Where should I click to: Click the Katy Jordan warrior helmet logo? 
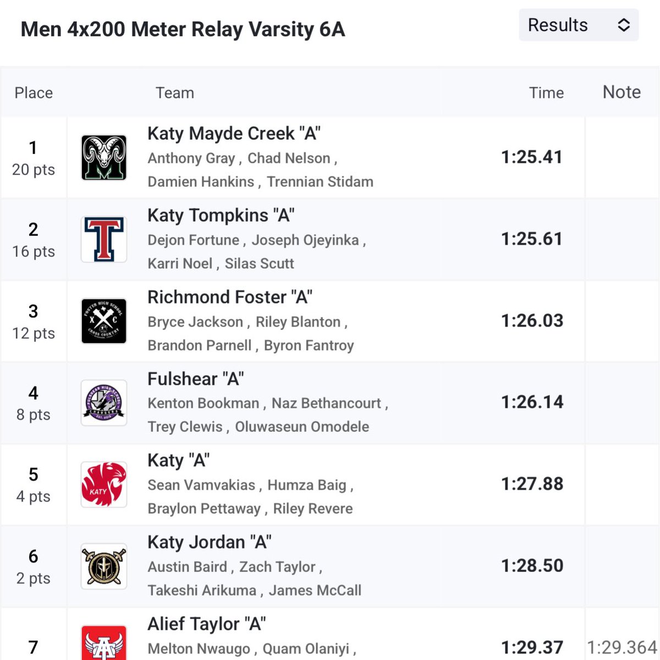[x=104, y=566]
